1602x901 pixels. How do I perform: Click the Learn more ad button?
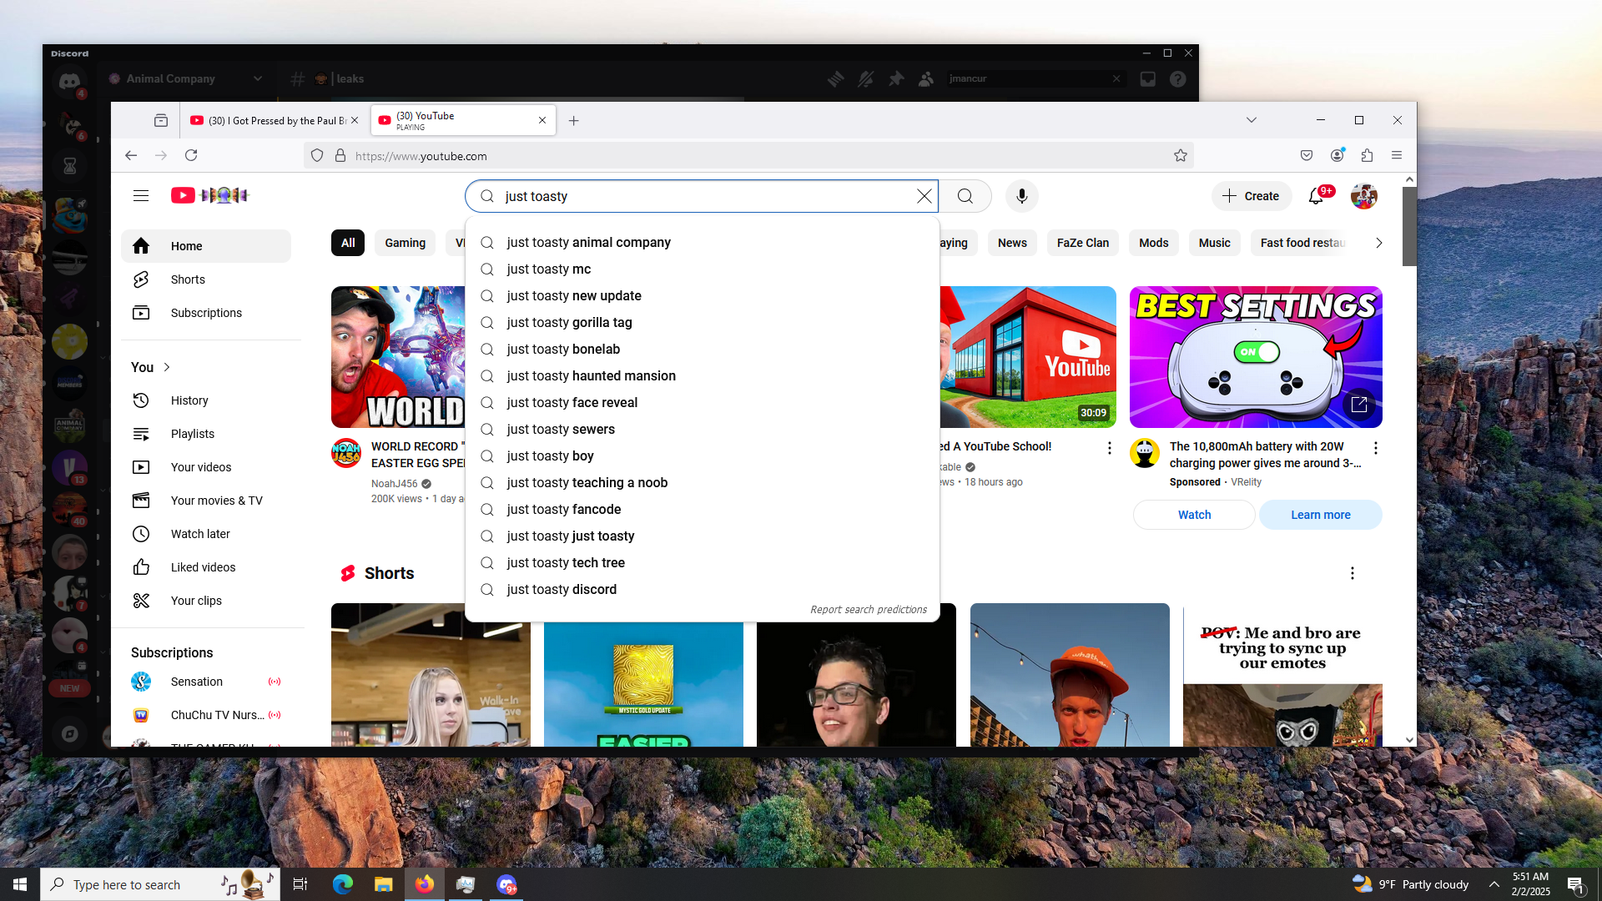(x=1320, y=515)
